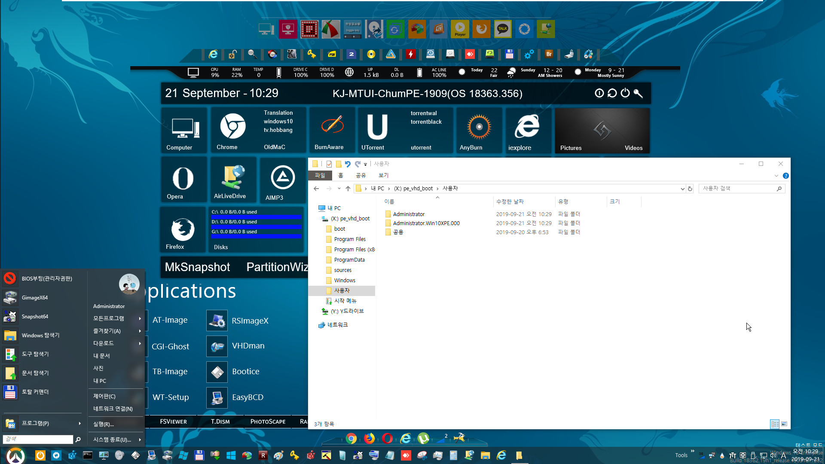Click the MkSnapshot button
Image resolution: width=825 pixels, height=464 pixels.
tap(197, 267)
